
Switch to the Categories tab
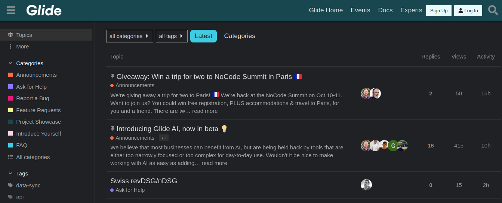[240, 36]
